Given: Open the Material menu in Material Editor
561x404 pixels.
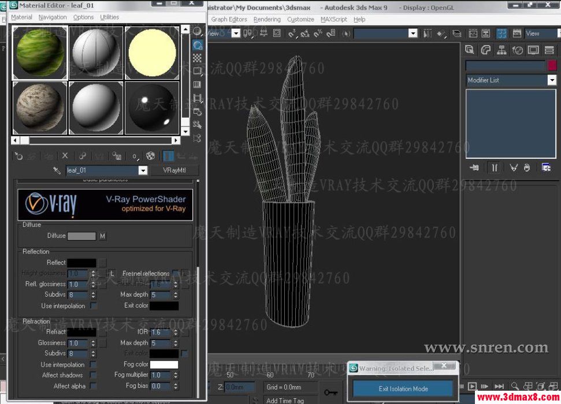Looking at the screenshot, I should [21, 17].
